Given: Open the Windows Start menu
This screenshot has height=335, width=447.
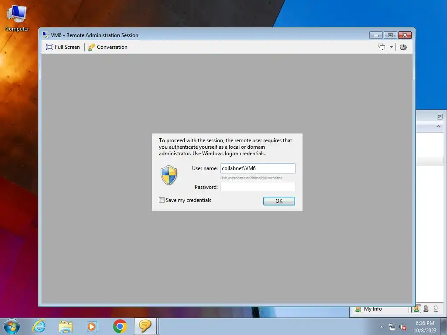Looking at the screenshot, I should click(12, 326).
